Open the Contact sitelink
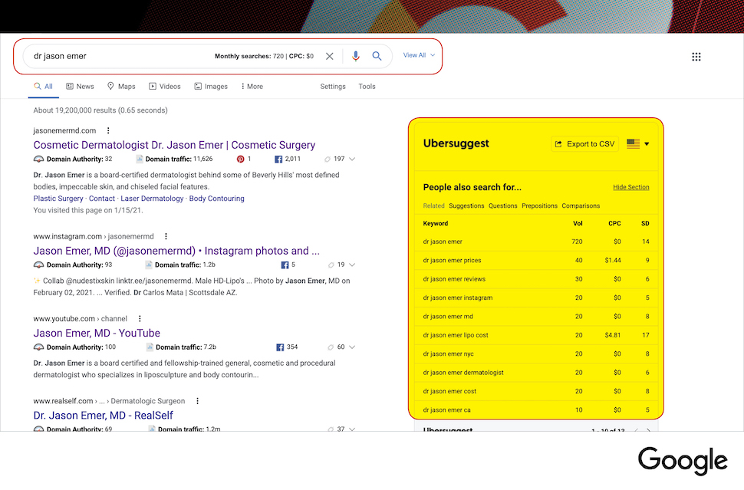The width and height of the screenshot is (744, 490). 102,199
